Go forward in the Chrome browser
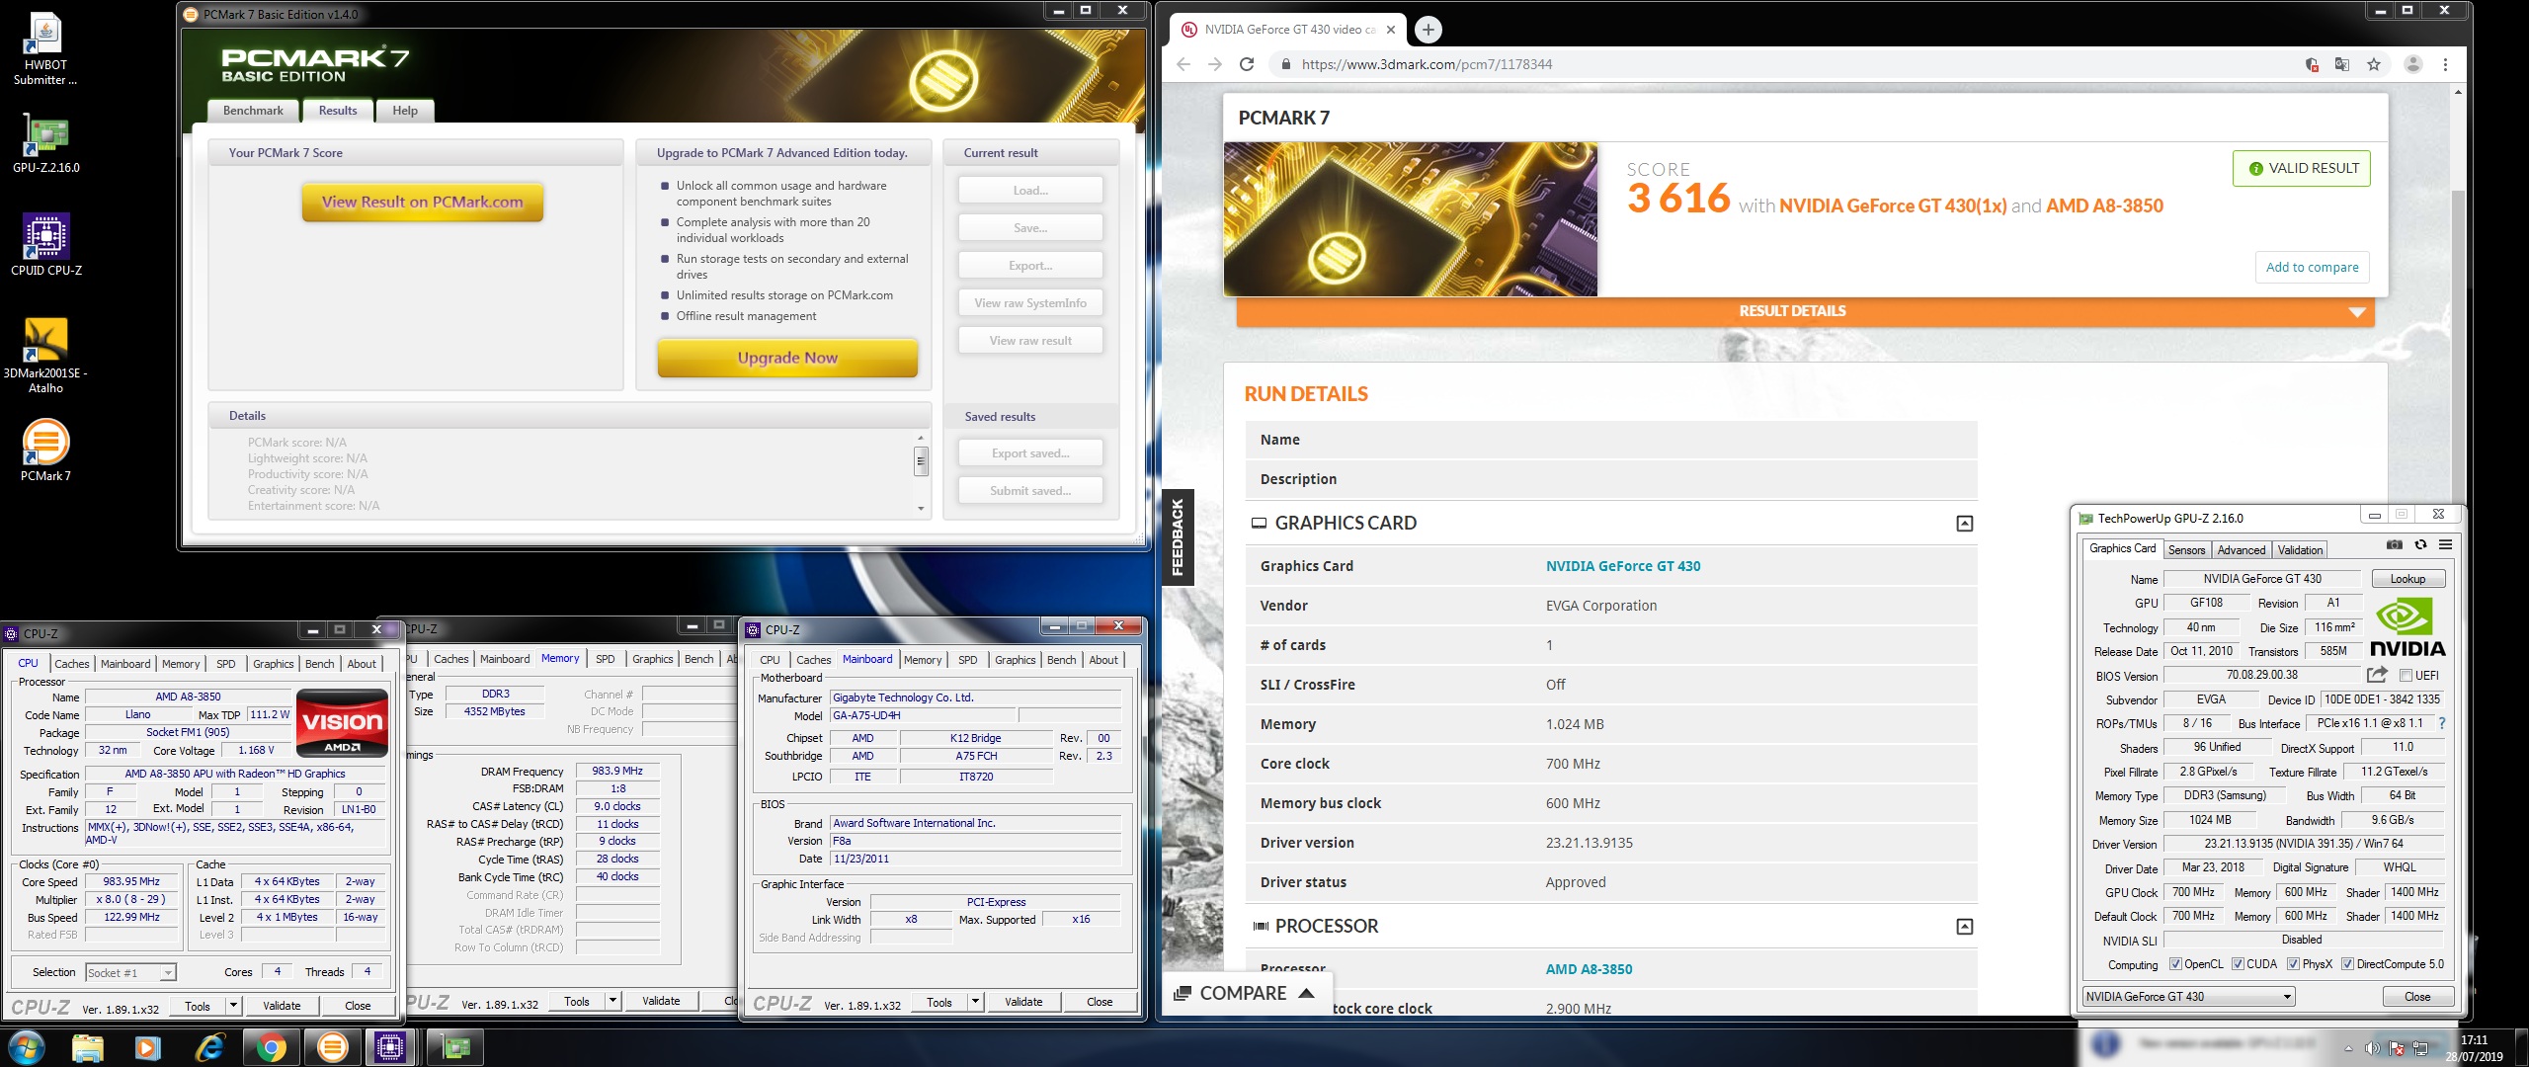The width and height of the screenshot is (2529, 1067). coord(1215,64)
